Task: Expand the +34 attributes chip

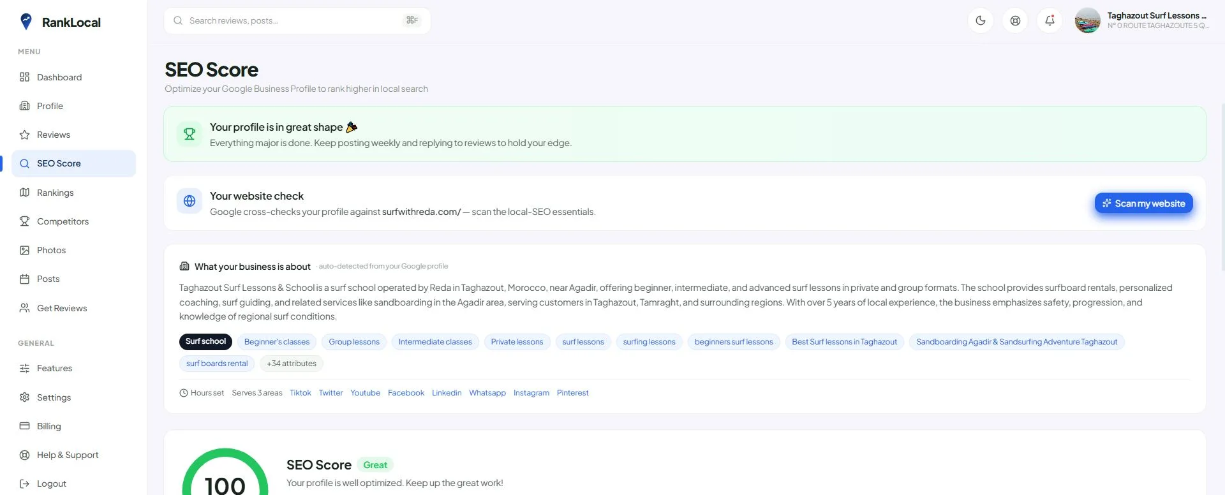Action: 292,364
